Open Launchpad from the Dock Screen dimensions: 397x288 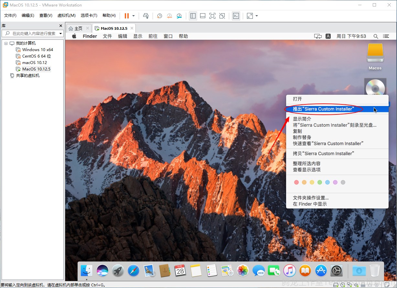point(118,271)
